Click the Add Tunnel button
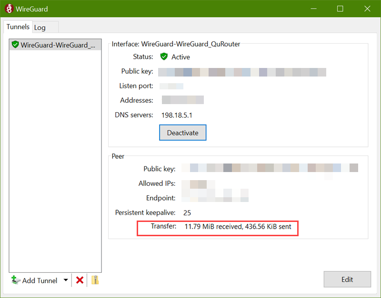 (x=34, y=280)
